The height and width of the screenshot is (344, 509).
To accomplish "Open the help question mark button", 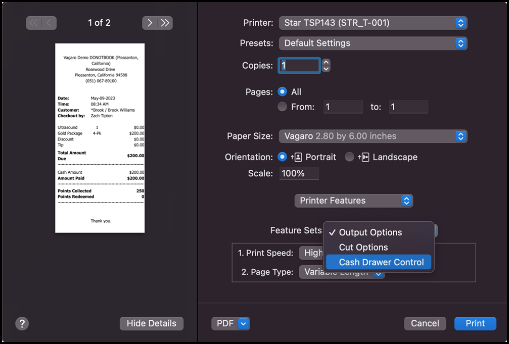I will tap(22, 324).
